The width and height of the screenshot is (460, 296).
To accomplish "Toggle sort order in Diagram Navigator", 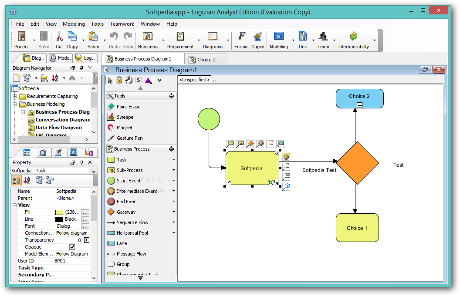I will pos(55,78).
